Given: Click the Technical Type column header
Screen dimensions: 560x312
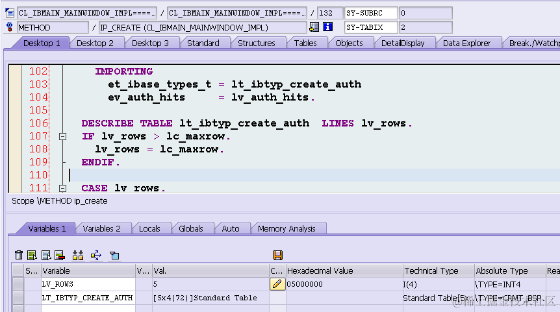Looking at the screenshot, I should [x=439, y=270].
